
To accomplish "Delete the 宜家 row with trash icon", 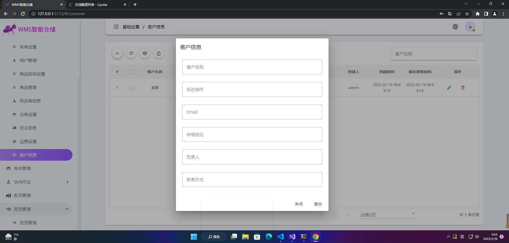I will coord(463,88).
